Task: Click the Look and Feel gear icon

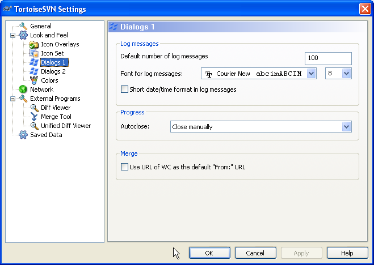Action: pos(23,35)
